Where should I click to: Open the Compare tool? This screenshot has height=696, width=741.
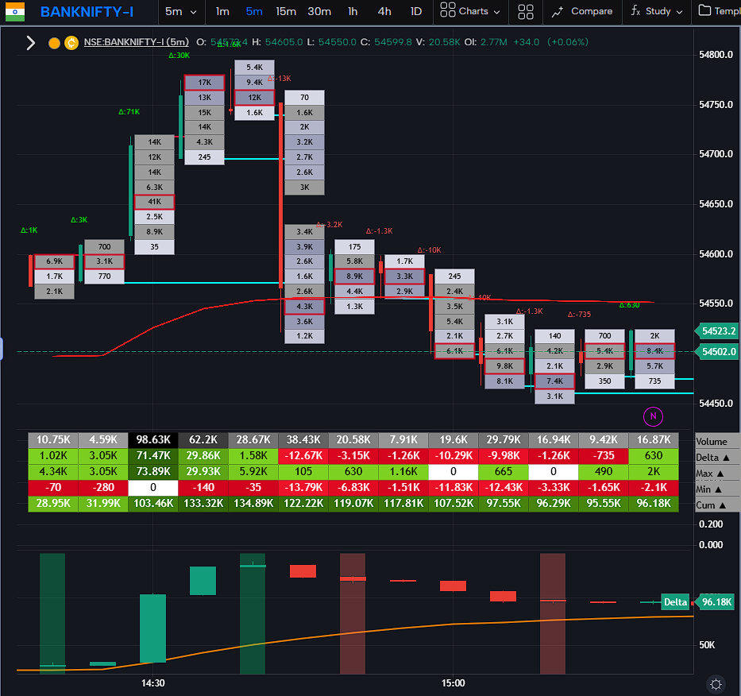582,12
